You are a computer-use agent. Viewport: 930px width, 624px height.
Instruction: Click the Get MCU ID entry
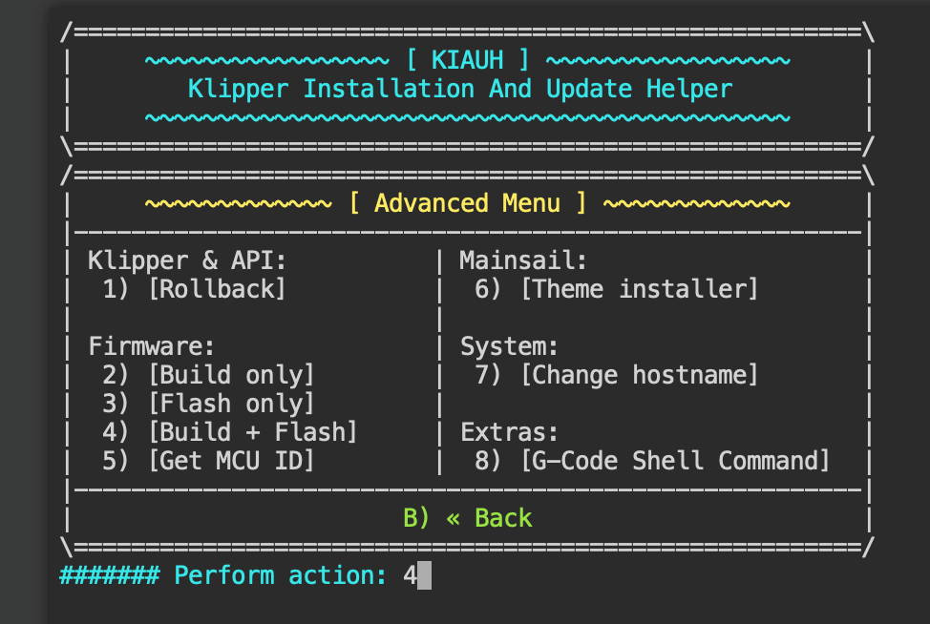(x=208, y=461)
